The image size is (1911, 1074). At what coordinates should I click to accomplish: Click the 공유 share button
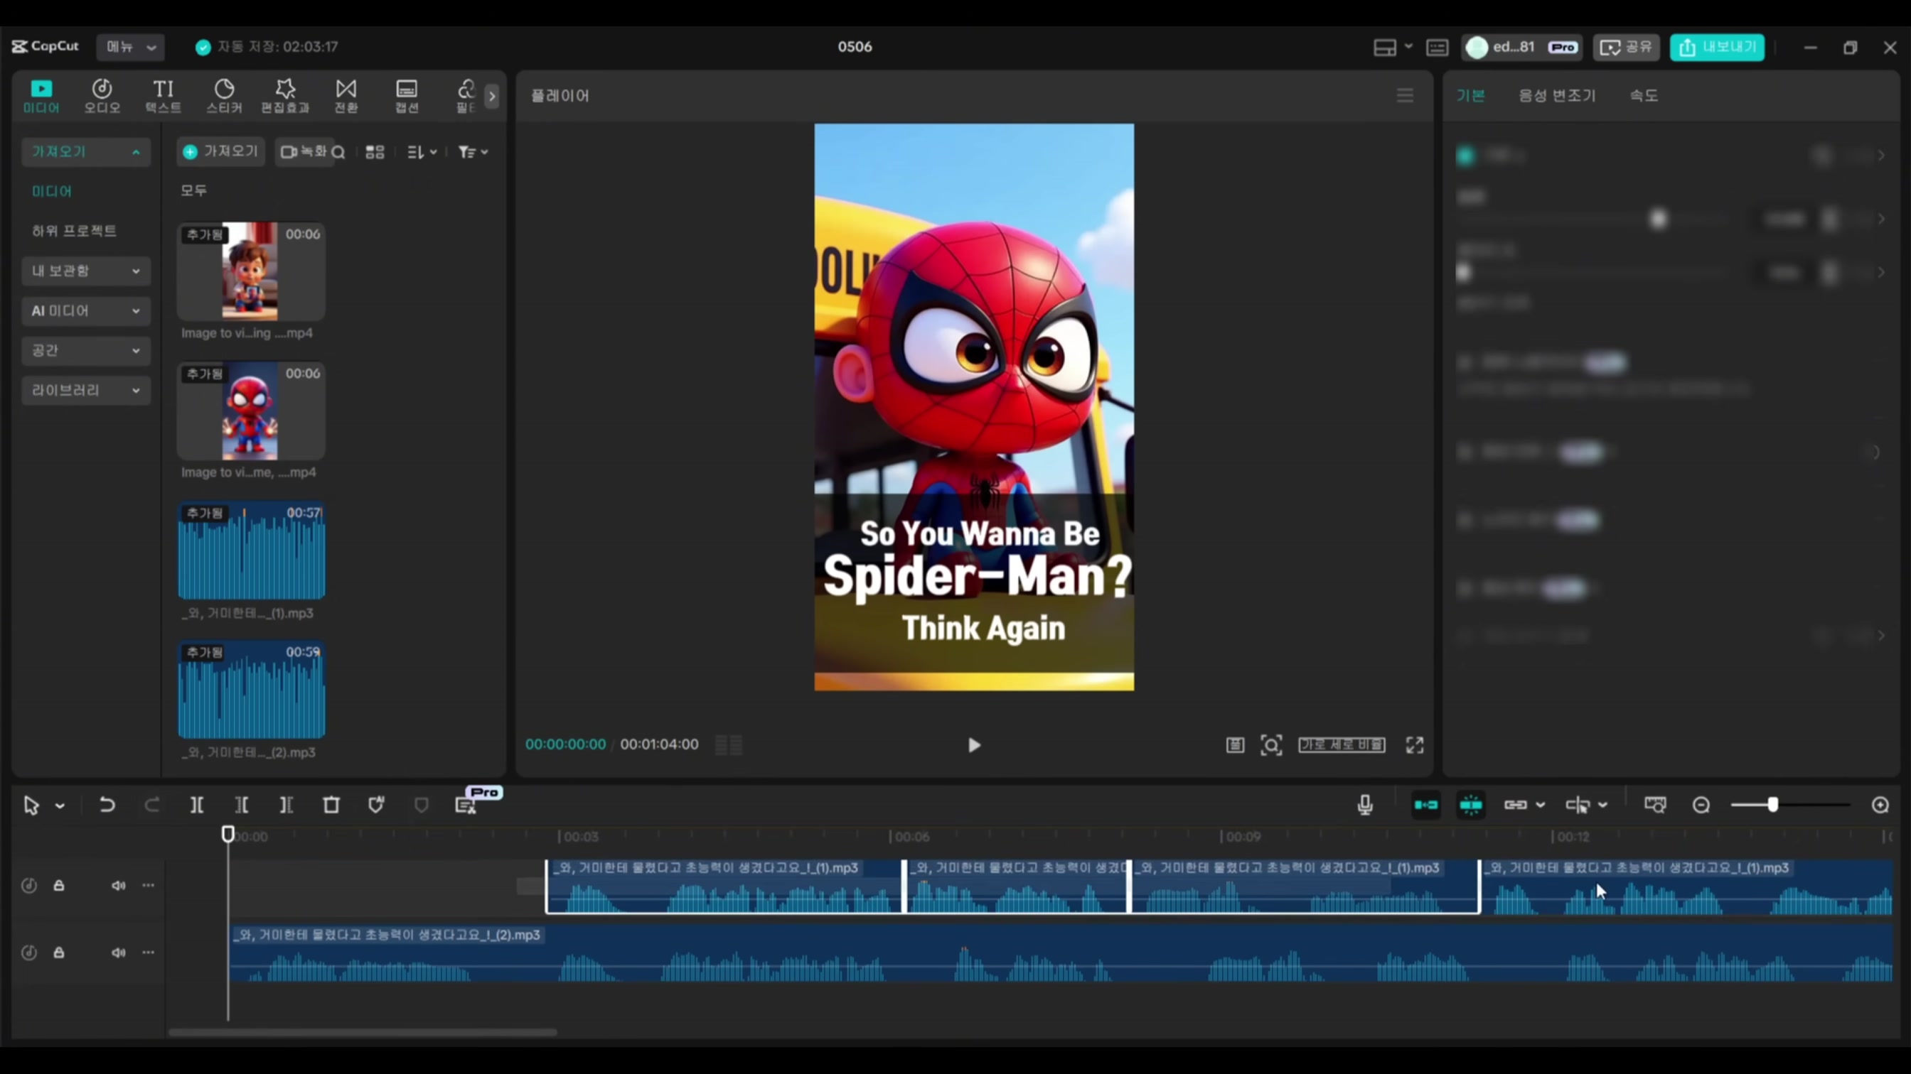pyautogui.click(x=1625, y=48)
